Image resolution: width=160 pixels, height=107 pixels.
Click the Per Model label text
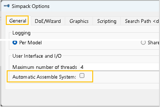coord(30,43)
